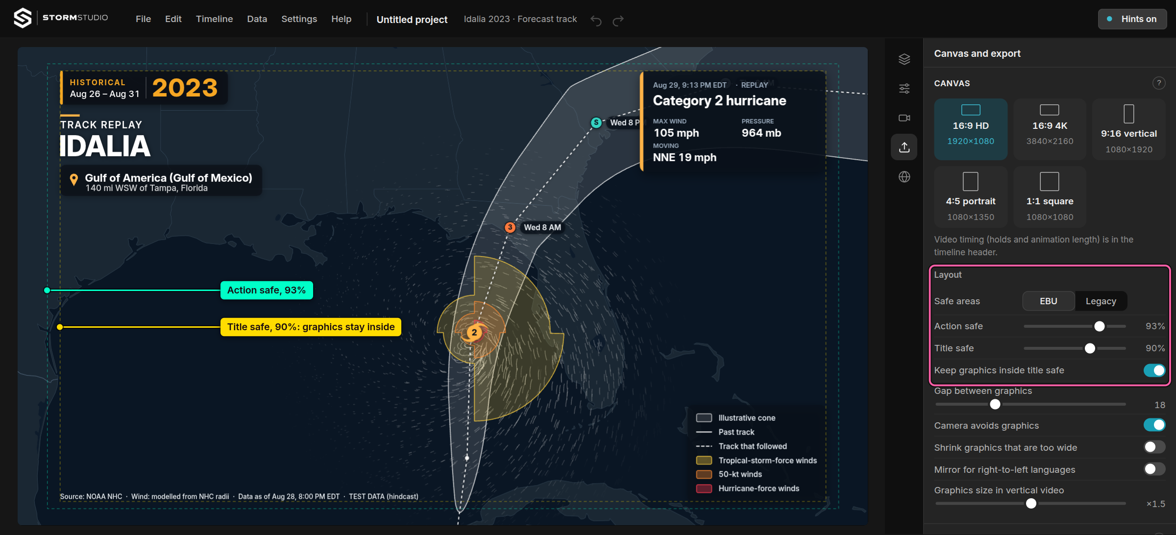Open the Timeline menu
The height and width of the screenshot is (535, 1176).
click(214, 19)
